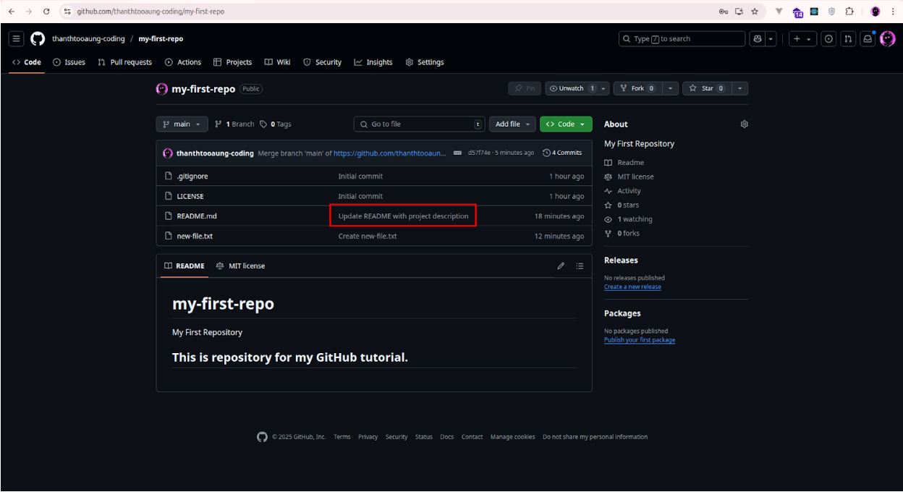The width and height of the screenshot is (903, 492).
Task: Open About section settings gear
Action: pyautogui.click(x=744, y=124)
